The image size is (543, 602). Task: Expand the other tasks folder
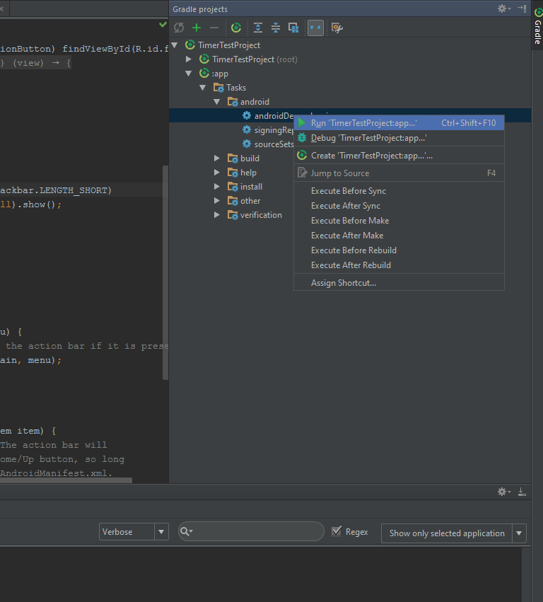[217, 201]
